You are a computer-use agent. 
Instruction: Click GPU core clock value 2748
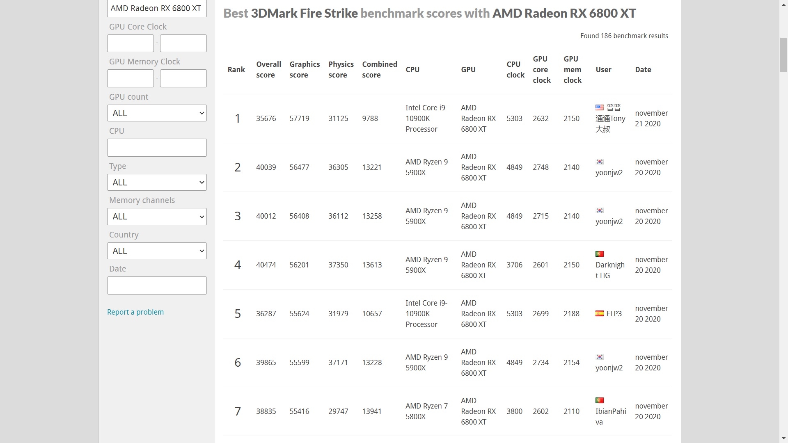[541, 167]
